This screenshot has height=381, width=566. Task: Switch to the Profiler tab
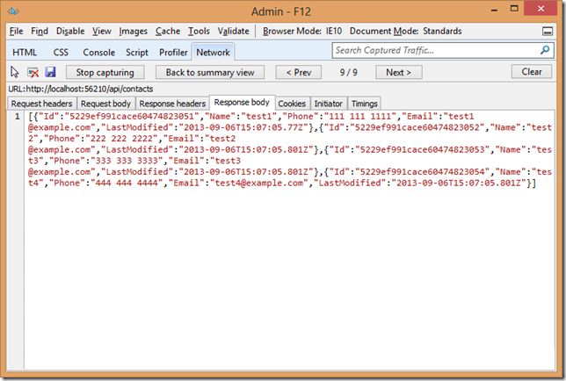pos(173,53)
